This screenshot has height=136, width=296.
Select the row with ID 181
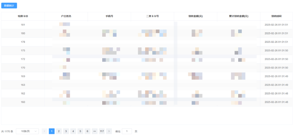pos(23,25)
